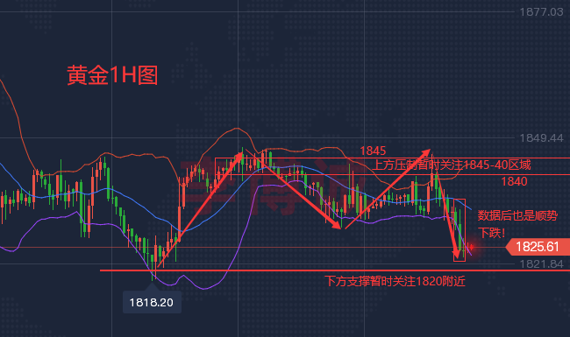This screenshot has width=570, height=337.
Task: Click the 数据后也是顺势 annotation text
Action: [x=517, y=215]
